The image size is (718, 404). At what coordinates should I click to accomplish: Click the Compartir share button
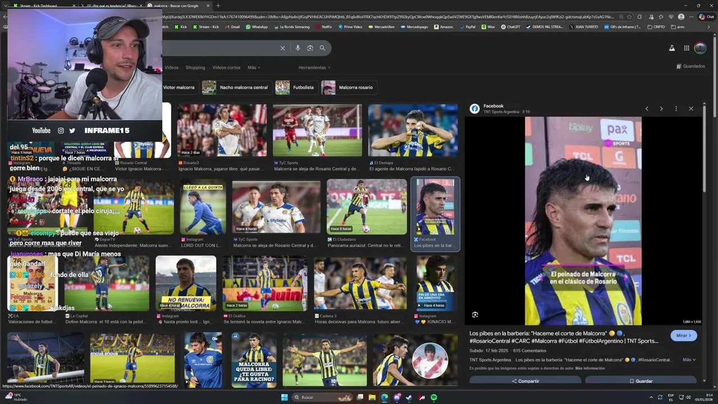coord(526,381)
